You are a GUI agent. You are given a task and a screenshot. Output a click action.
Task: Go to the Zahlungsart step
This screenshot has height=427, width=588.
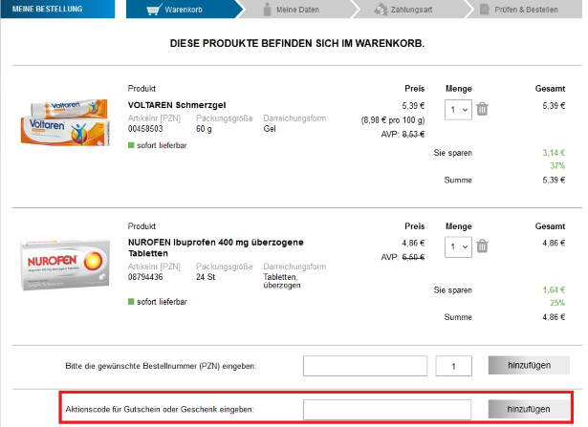(x=411, y=10)
